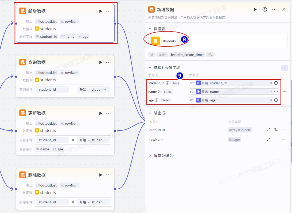Select the students data table entry
The height and width of the screenshot is (213, 292).
click(x=169, y=41)
